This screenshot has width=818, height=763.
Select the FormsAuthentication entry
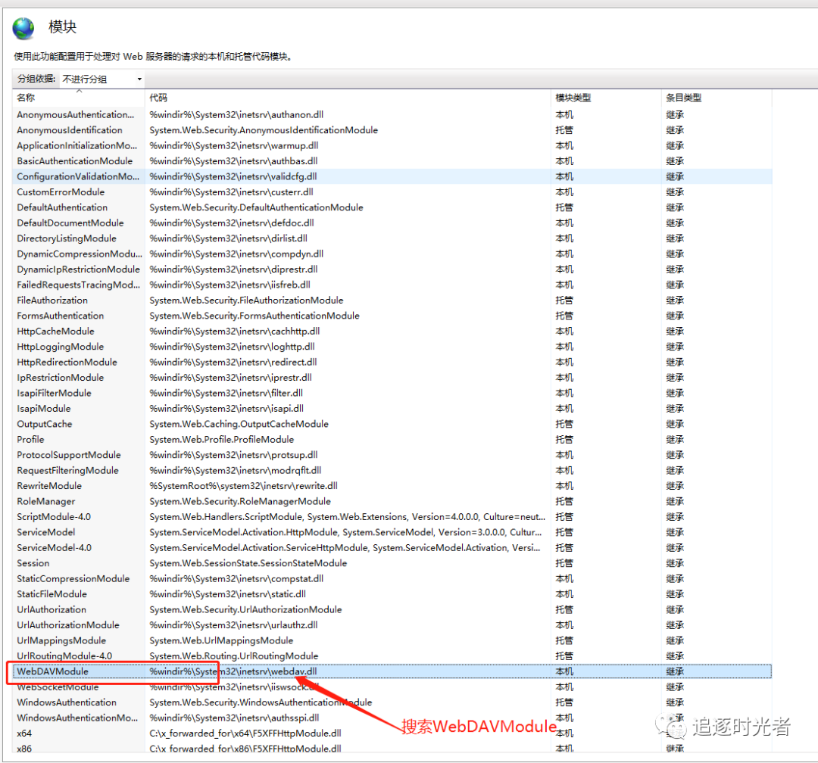coord(61,316)
